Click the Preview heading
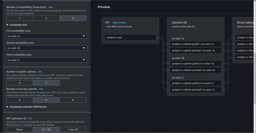The width and height of the screenshot is (256, 133). (x=104, y=7)
